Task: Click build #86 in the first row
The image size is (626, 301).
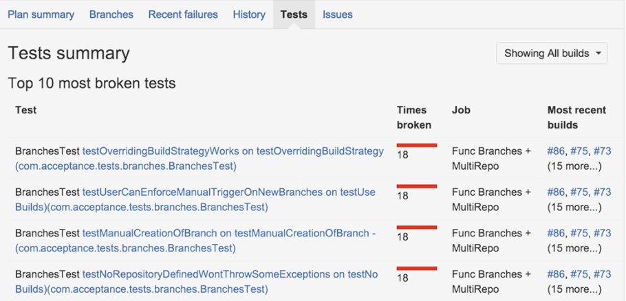Action: (557, 151)
